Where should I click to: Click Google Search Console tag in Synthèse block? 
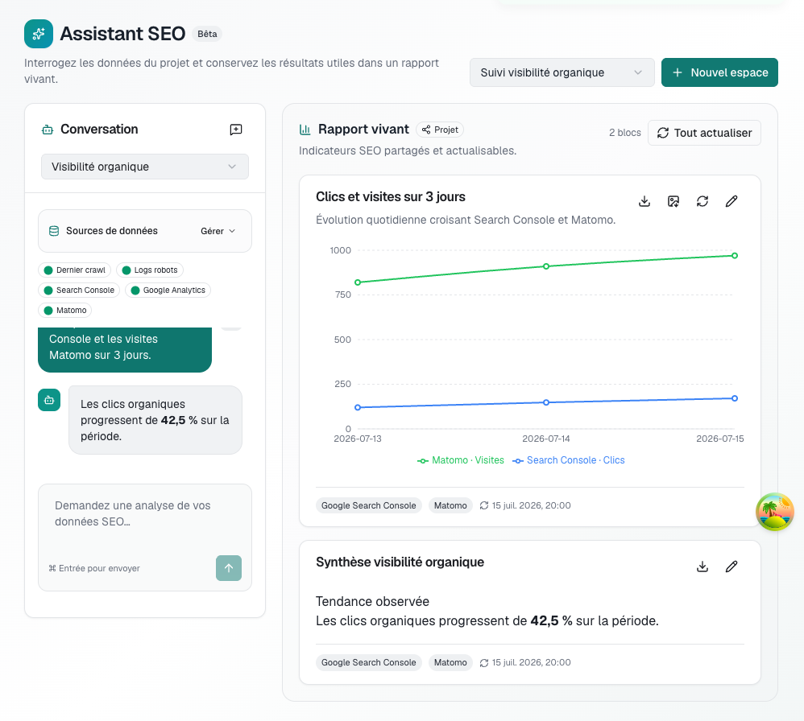tap(369, 662)
